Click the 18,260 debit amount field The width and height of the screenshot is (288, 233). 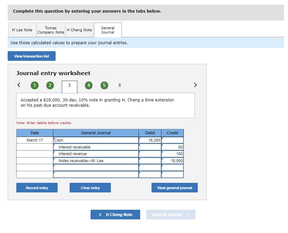150,140
